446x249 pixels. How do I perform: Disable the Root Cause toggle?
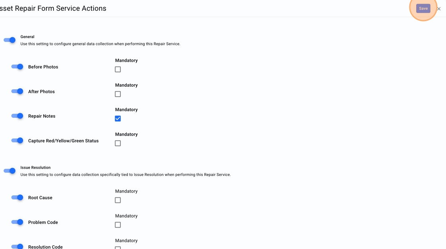(17, 198)
